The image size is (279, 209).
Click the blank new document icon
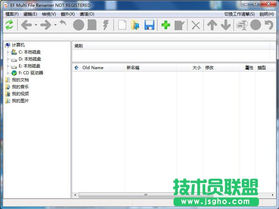coord(122,25)
